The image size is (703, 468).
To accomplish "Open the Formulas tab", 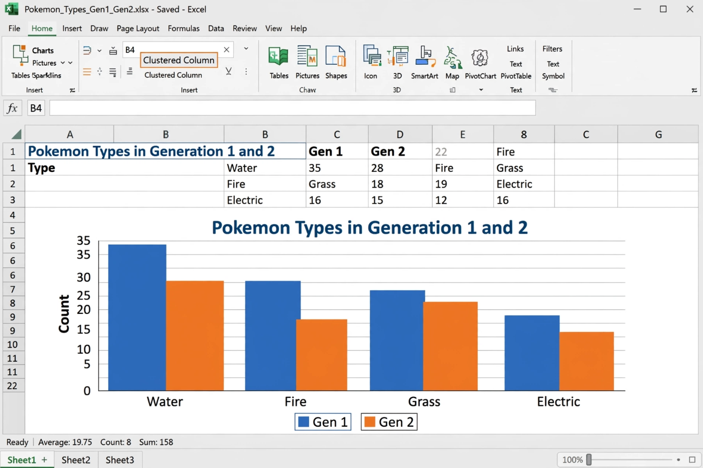I will tap(183, 28).
